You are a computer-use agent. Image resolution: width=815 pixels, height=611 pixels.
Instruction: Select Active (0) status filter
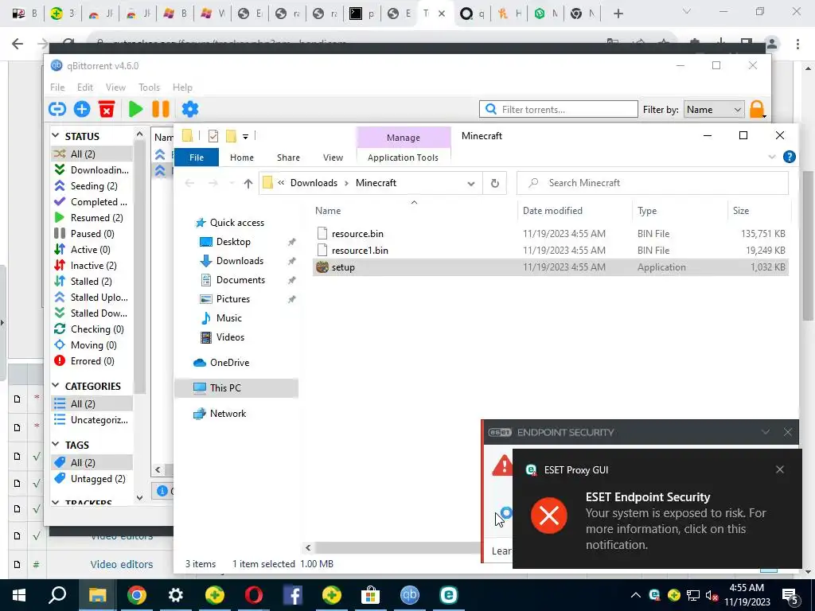[x=82, y=249]
